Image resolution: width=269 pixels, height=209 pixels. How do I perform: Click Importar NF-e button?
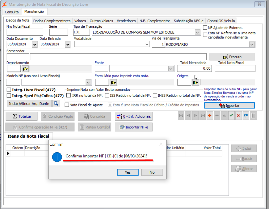coord(134,127)
